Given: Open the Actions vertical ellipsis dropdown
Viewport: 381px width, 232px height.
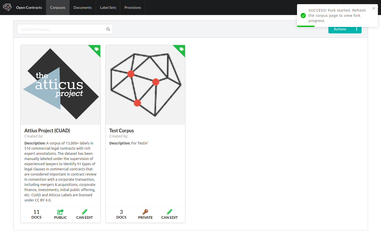Looking at the screenshot, I should tap(357, 29).
